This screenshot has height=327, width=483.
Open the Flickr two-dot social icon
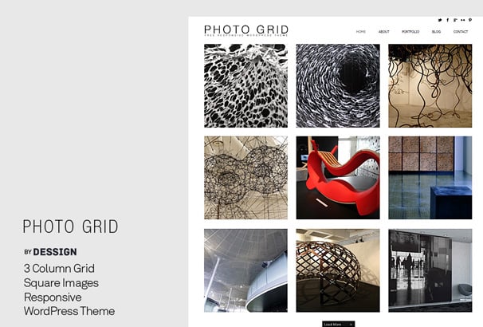pyautogui.click(x=463, y=20)
